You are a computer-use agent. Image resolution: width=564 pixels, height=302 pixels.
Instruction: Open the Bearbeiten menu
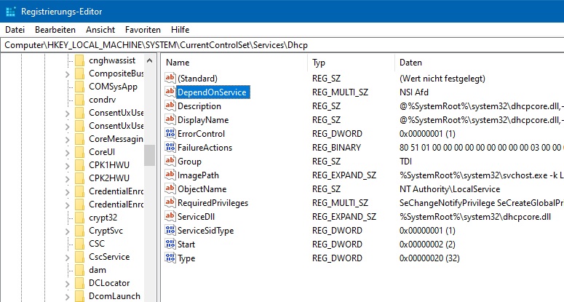click(55, 30)
